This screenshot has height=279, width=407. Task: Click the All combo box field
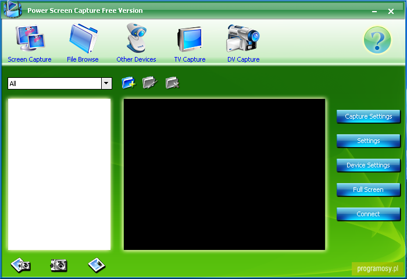[x=60, y=84]
